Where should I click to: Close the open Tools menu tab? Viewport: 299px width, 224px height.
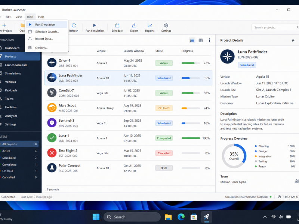[30, 17]
